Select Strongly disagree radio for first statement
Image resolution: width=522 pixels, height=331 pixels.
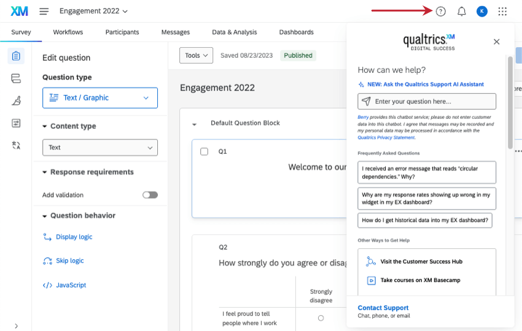click(x=321, y=318)
